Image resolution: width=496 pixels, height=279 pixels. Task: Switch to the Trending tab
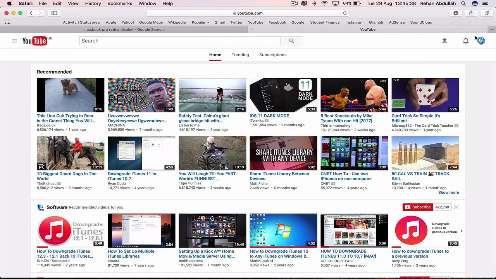(x=240, y=55)
